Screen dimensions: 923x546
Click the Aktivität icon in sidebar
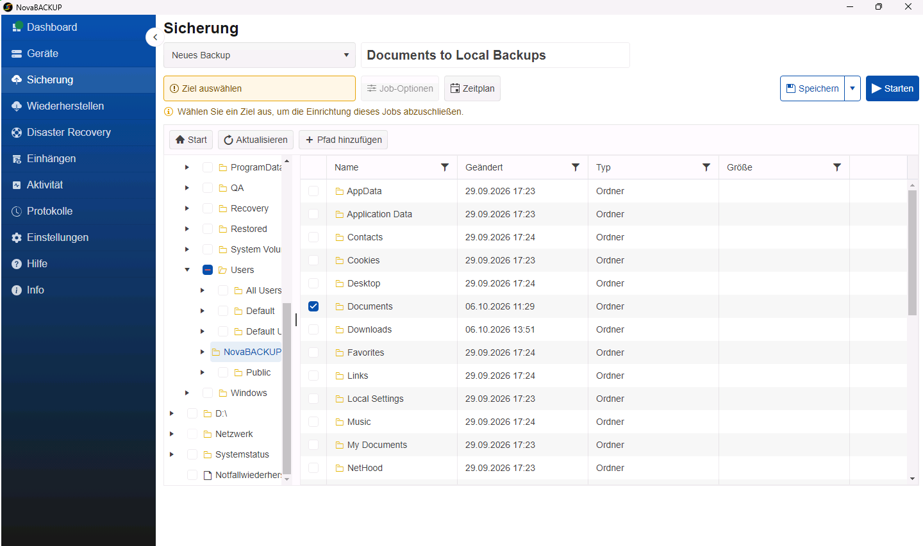pyautogui.click(x=17, y=185)
